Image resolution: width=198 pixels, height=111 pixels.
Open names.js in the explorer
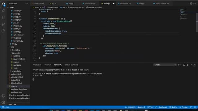click(x=17, y=65)
